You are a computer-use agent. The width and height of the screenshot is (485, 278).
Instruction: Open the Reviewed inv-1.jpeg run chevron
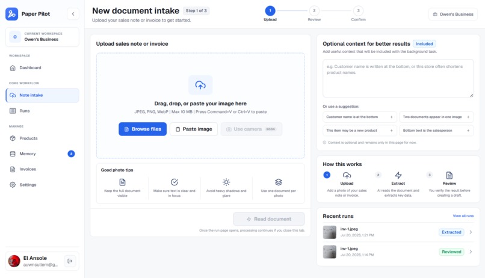(471, 252)
